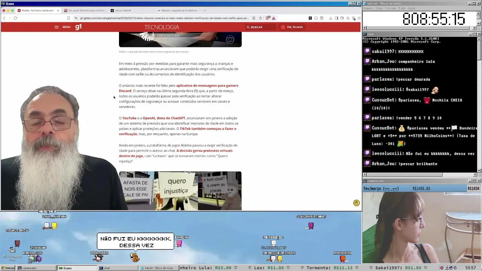Screen dimensions: 482x271
Task: Open the browser downloads icon
Action: 331,18
